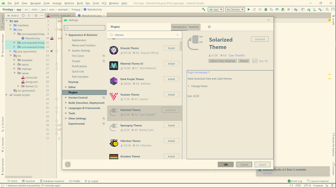Select Vuesion Theme plugin icon
The height and width of the screenshot is (188, 336).
click(x=113, y=97)
